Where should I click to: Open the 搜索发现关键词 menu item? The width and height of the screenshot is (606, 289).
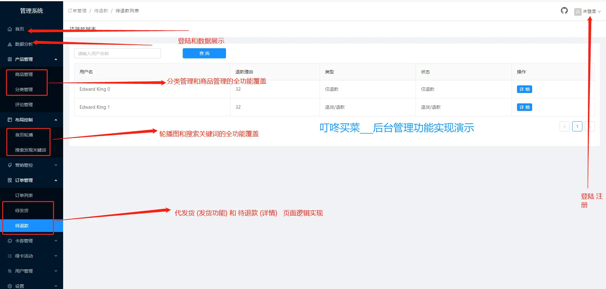coord(32,150)
